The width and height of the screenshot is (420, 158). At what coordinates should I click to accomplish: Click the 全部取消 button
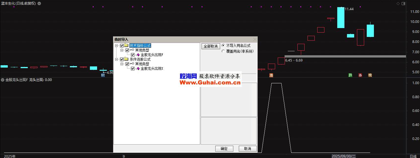211,46
